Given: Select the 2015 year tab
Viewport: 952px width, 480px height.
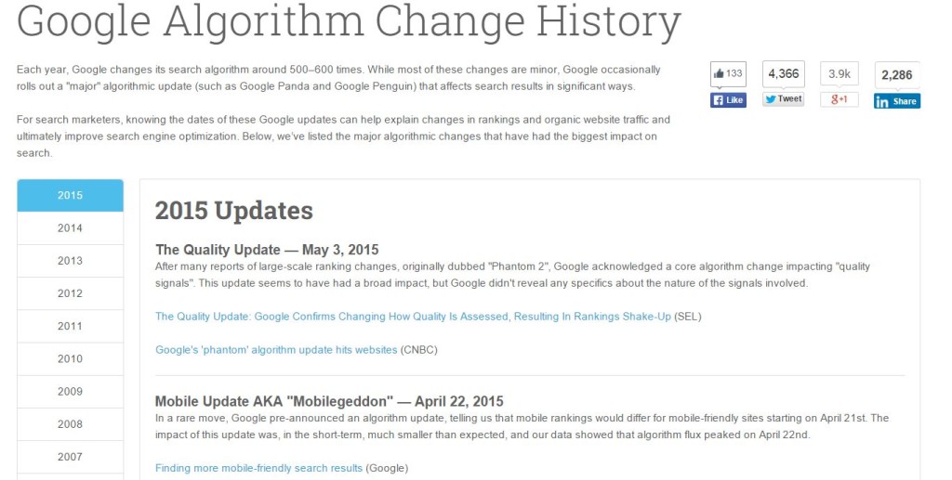Looking at the screenshot, I should click(x=70, y=195).
